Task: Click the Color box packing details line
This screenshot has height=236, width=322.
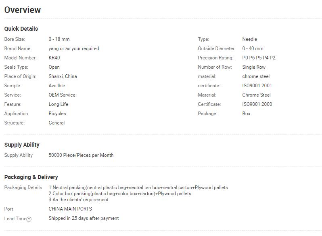Action: [120, 194]
